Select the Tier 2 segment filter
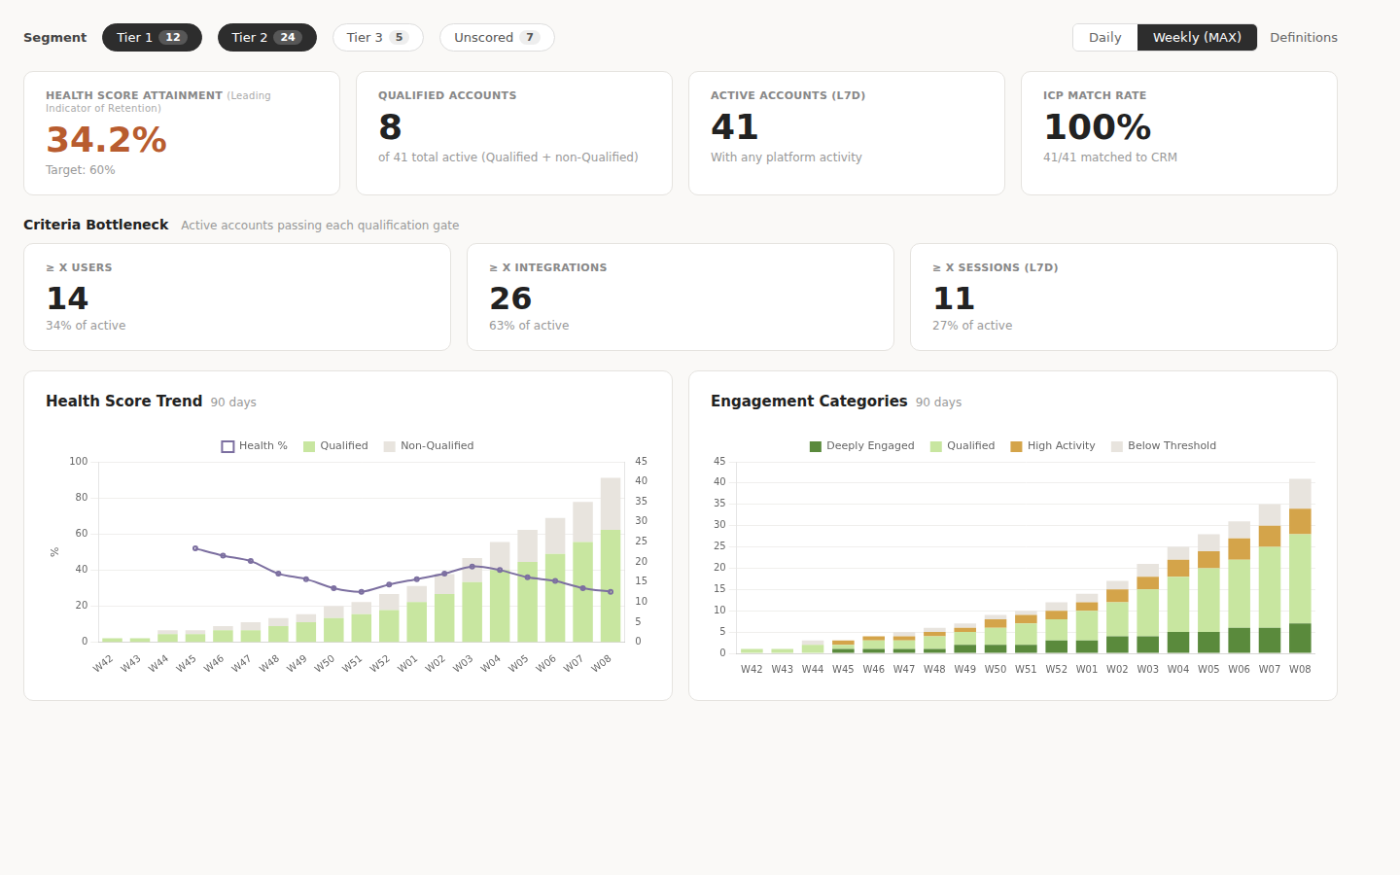 (267, 37)
